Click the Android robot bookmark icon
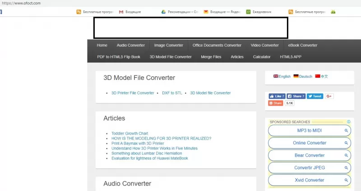 [333, 12]
